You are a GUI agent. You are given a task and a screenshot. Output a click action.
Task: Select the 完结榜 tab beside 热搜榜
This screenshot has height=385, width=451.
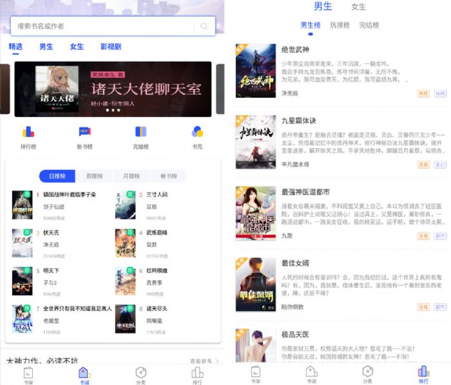[369, 26]
